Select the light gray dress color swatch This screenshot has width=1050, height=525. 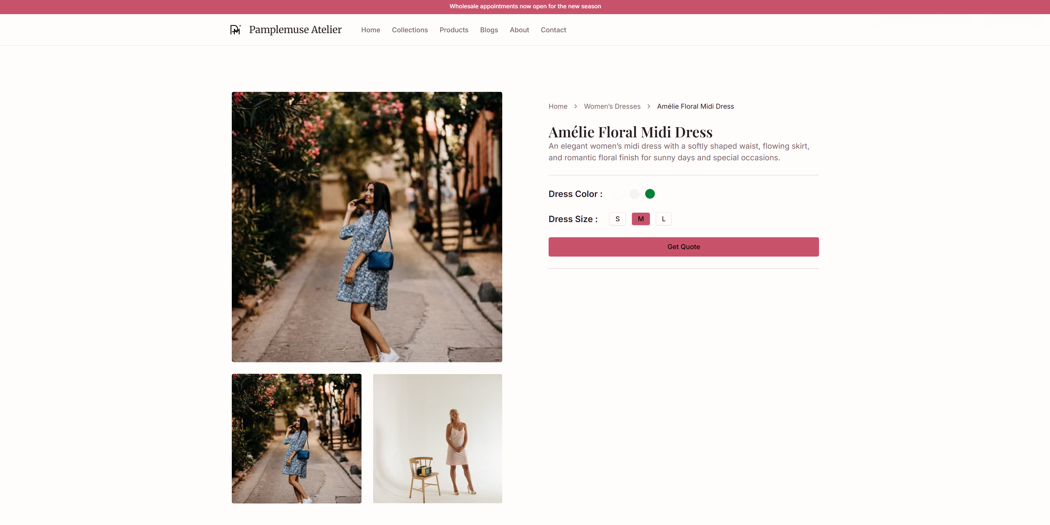point(634,194)
